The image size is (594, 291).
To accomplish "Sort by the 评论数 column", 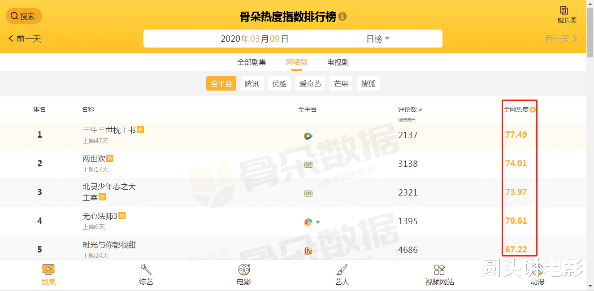I will [410, 109].
